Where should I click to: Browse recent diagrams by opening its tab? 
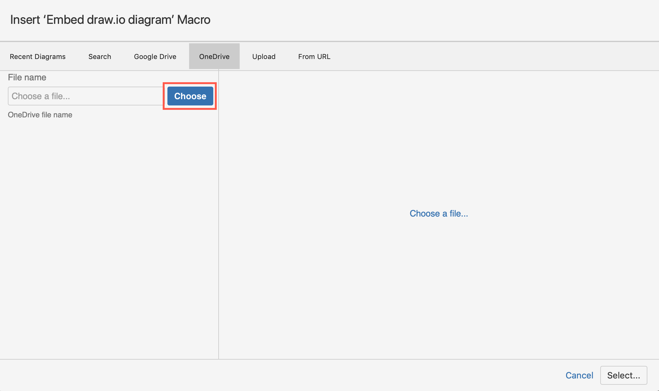(x=37, y=56)
